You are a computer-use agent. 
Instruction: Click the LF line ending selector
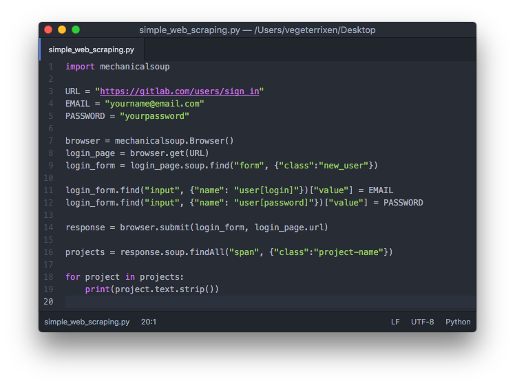point(395,322)
